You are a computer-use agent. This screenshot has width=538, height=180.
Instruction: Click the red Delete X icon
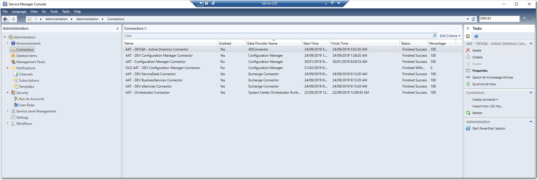point(468,50)
